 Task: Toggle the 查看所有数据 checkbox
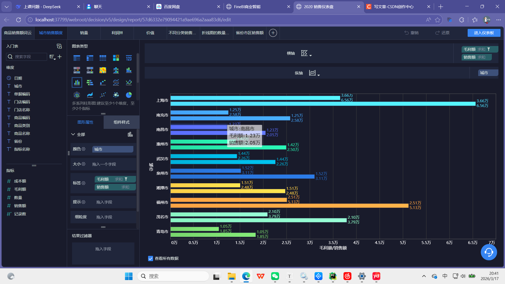150,258
